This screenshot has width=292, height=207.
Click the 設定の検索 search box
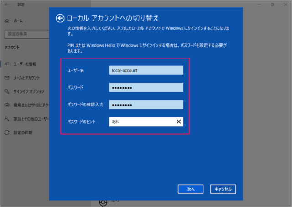27,34
